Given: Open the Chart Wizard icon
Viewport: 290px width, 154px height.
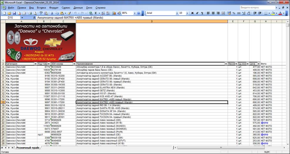Looking at the screenshot, I should (114, 13).
